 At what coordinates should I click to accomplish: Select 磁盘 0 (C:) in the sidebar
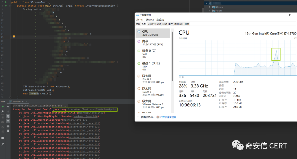tap(153, 54)
